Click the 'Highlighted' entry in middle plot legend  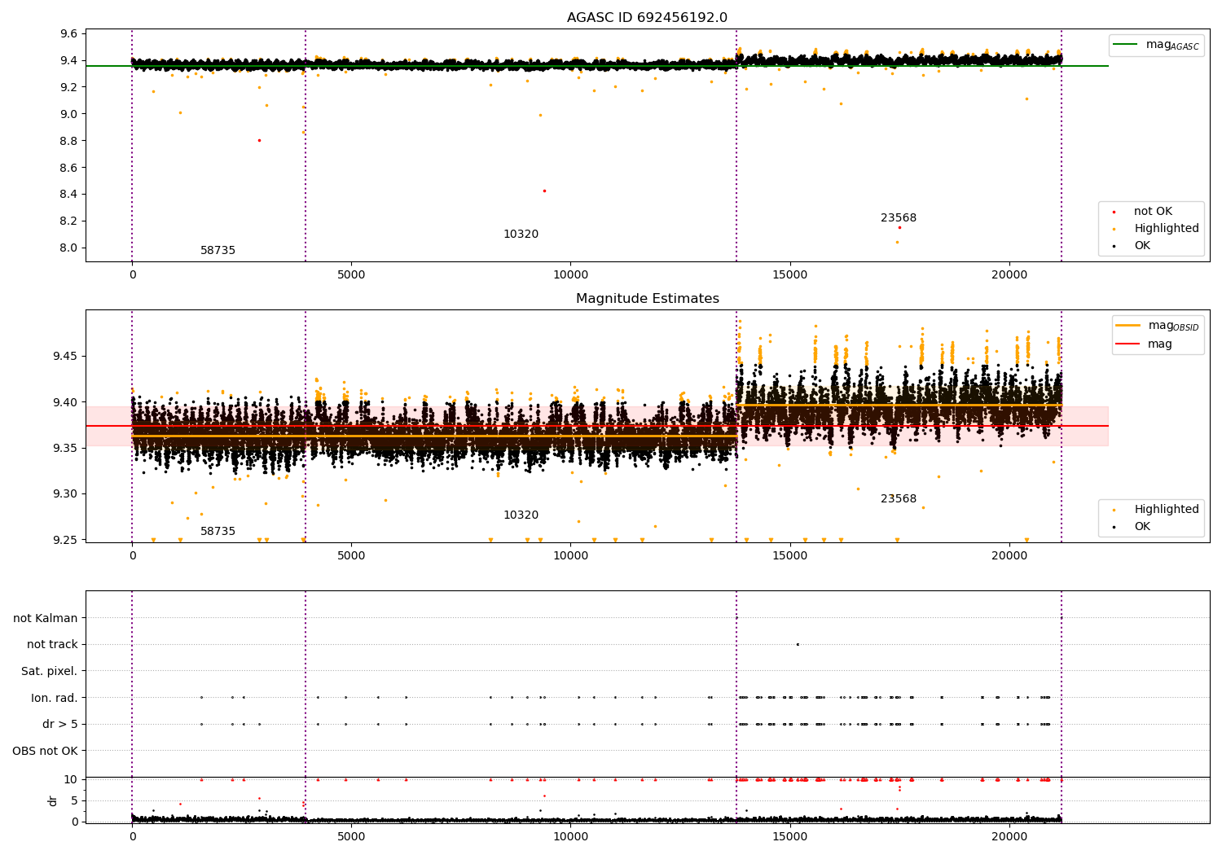tap(1166, 510)
